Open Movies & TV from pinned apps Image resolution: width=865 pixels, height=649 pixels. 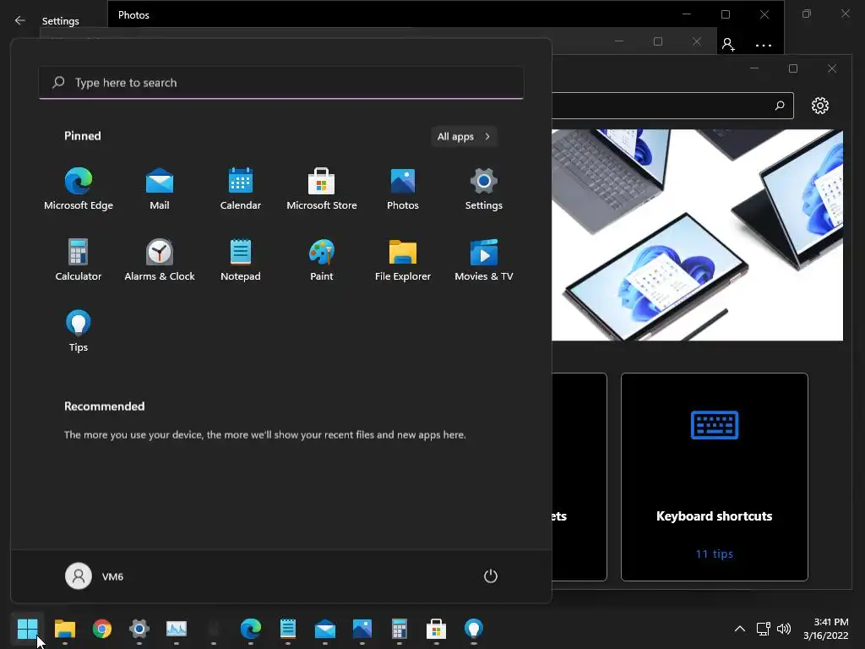point(484,260)
